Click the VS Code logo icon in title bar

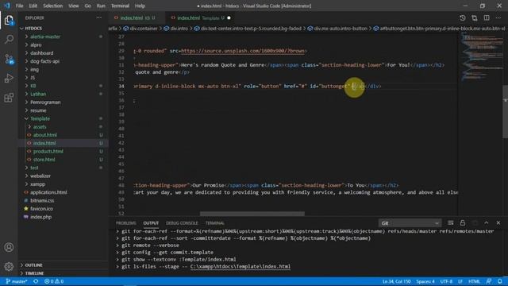pyautogui.click(x=7, y=6)
